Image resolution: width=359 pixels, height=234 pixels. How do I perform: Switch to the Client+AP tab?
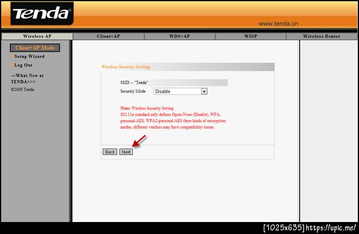108,36
